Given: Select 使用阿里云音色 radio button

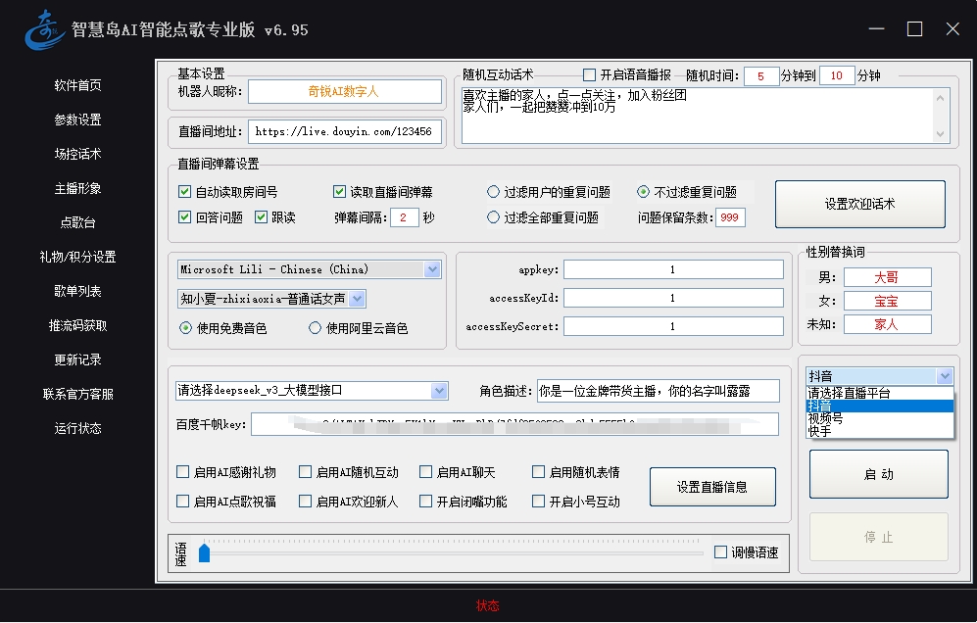Looking at the screenshot, I should (316, 328).
